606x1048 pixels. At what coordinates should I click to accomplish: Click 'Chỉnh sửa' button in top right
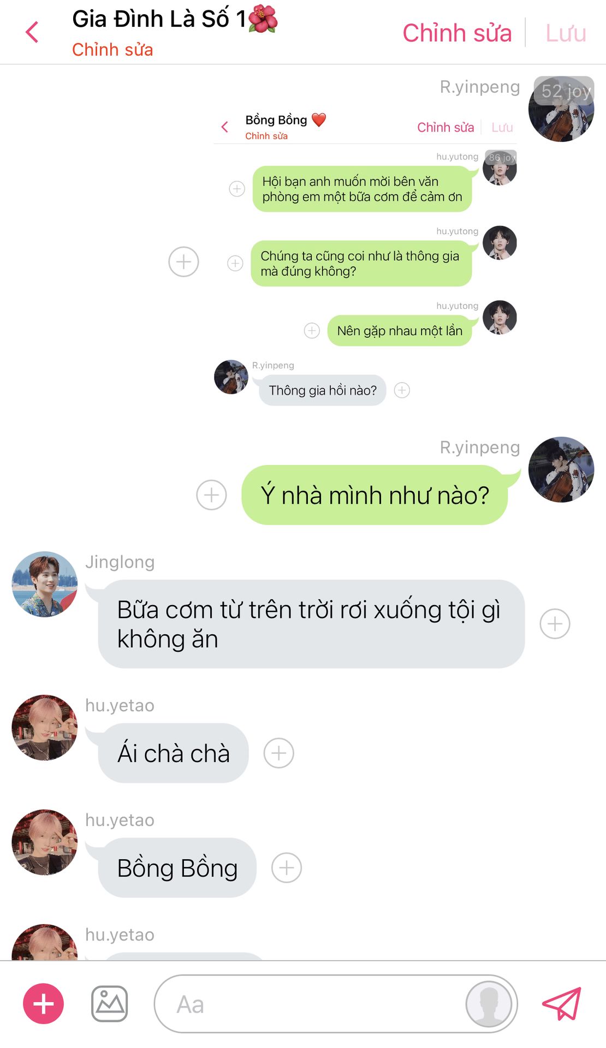click(x=457, y=33)
